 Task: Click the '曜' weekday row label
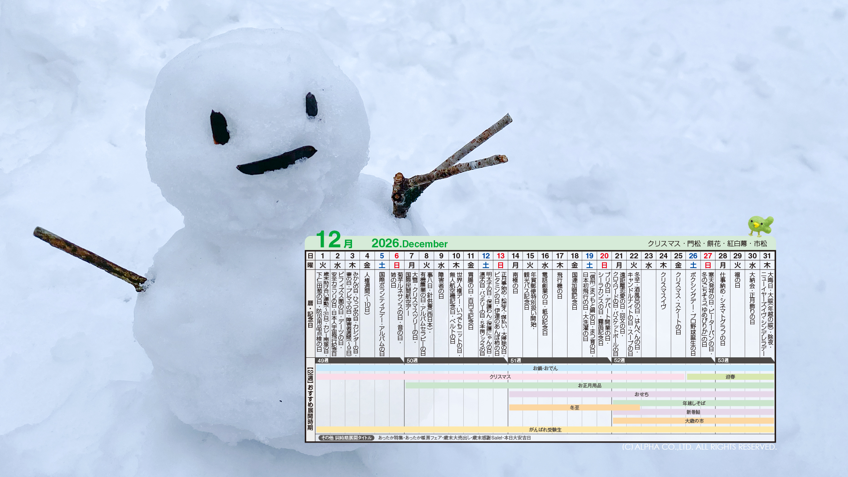click(310, 265)
